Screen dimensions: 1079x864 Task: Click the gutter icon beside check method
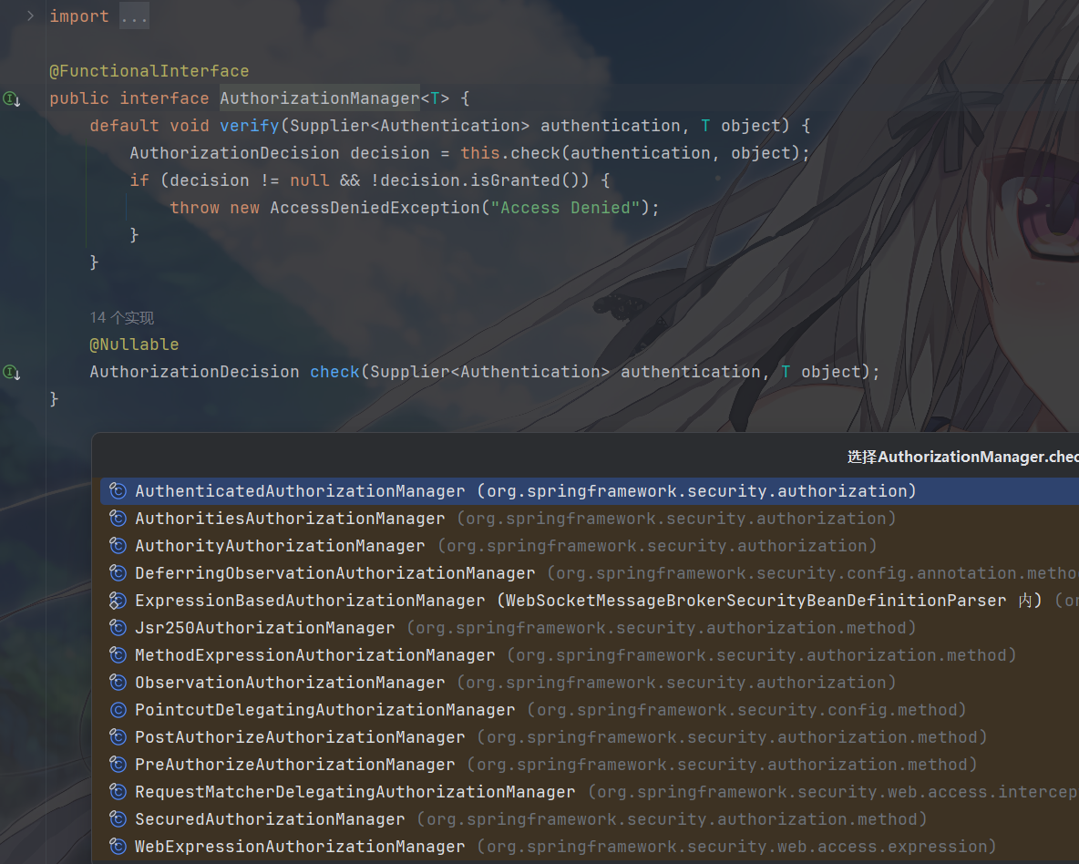(11, 372)
